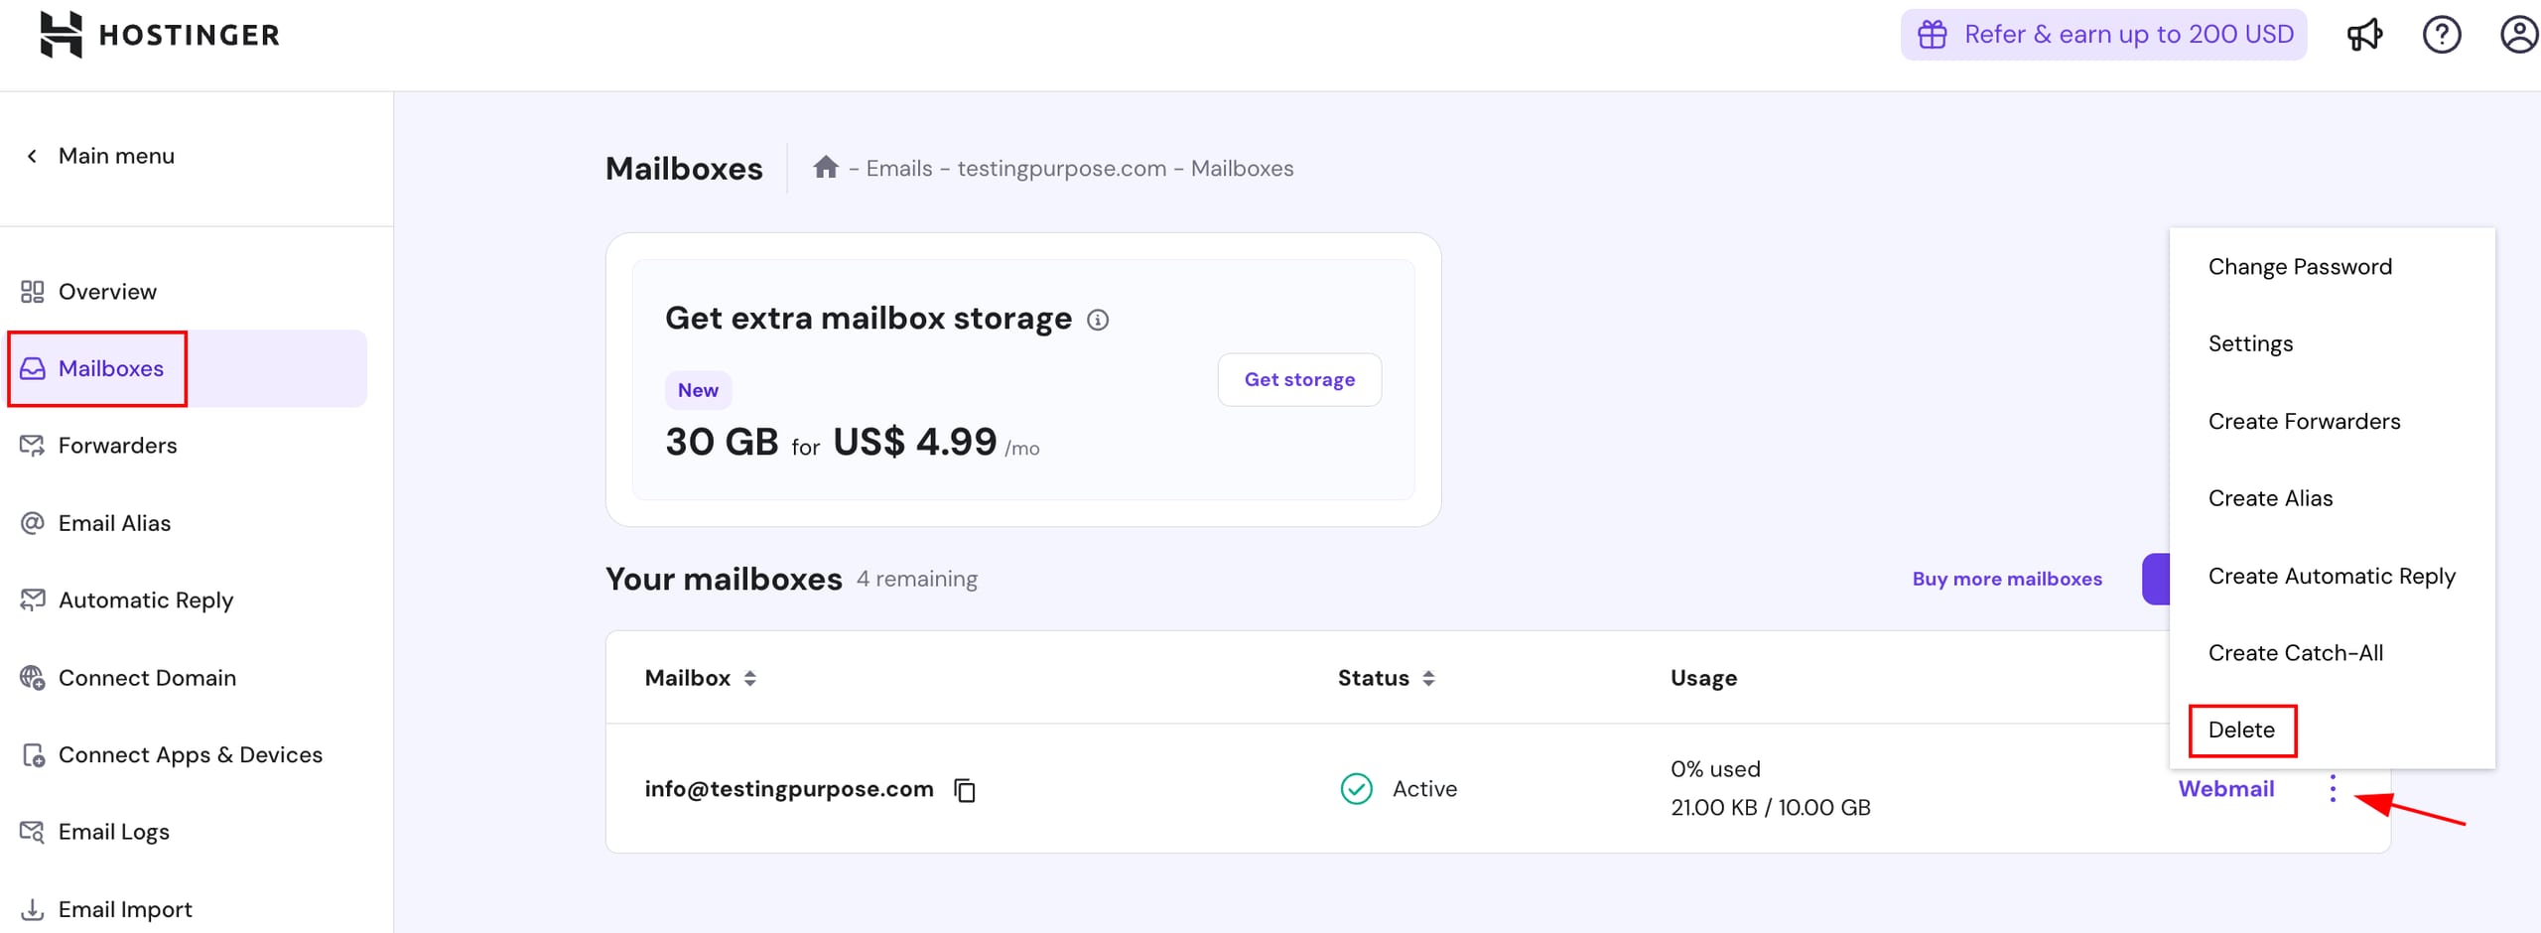Copy the info@testingpurpose.com address
The width and height of the screenshot is (2541, 933).
click(x=965, y=790)
